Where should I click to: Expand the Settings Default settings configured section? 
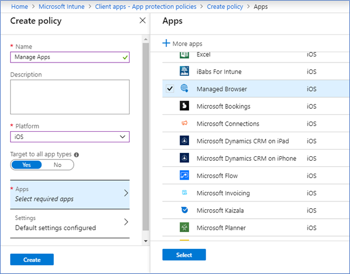(70, 223)
